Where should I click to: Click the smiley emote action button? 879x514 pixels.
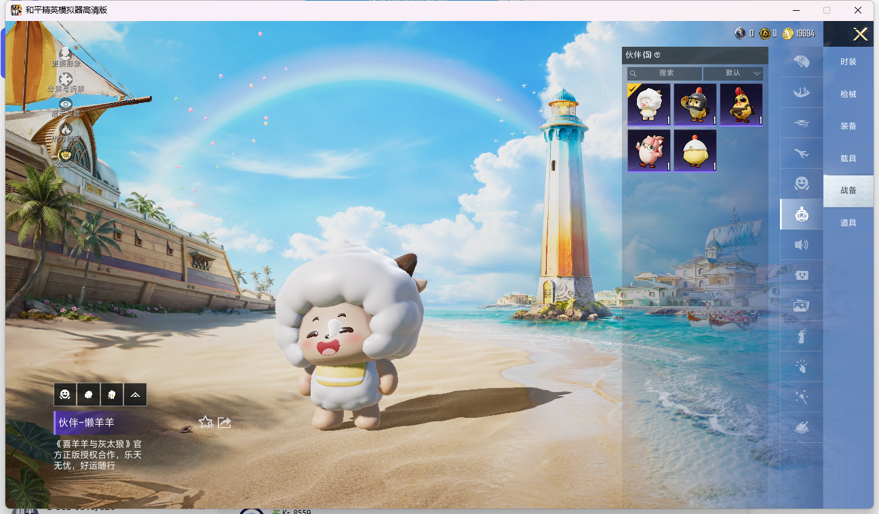click(x=65, y=394)
